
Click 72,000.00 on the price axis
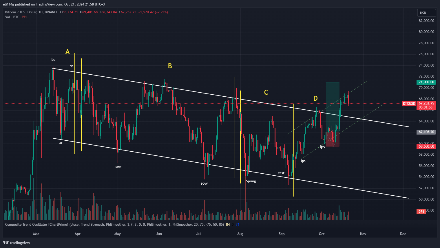[426, 76]
